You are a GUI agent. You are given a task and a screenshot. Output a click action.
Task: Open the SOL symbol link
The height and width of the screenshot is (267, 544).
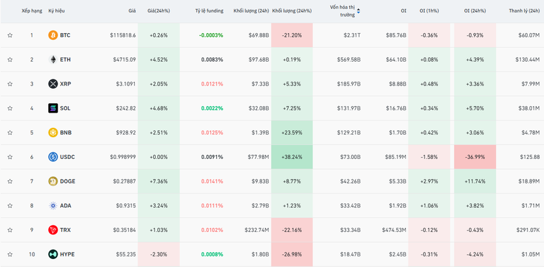[65, 108]
